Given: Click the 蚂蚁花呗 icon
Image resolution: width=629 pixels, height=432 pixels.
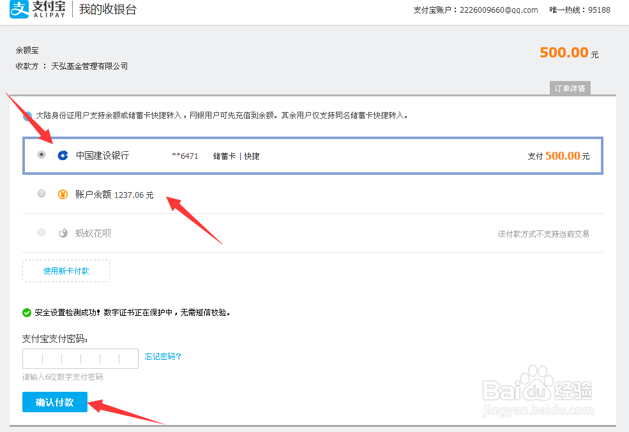Looking at the screenshot, I should (63, 232).
